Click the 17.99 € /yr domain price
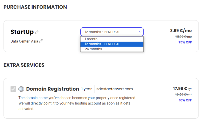The height and width of the screenshot is (122, 202). point(182,89)
